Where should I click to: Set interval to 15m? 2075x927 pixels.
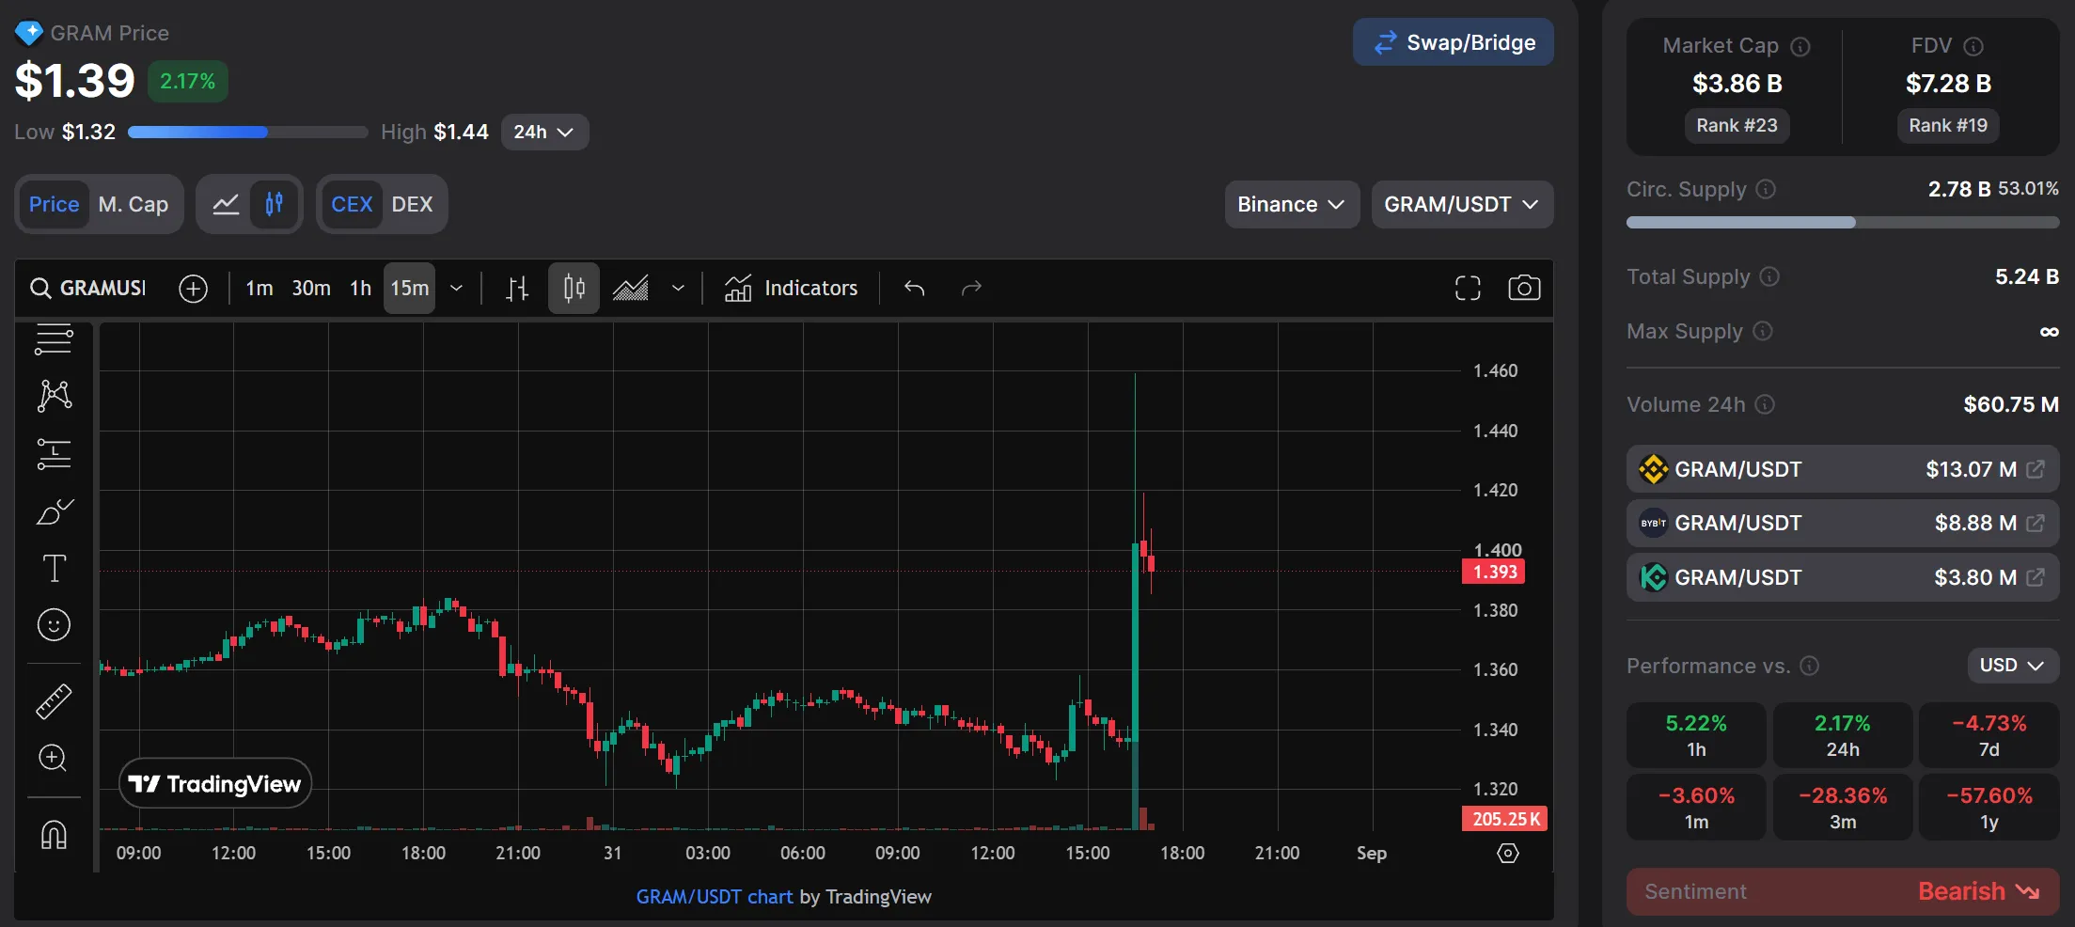pos(410,288)
